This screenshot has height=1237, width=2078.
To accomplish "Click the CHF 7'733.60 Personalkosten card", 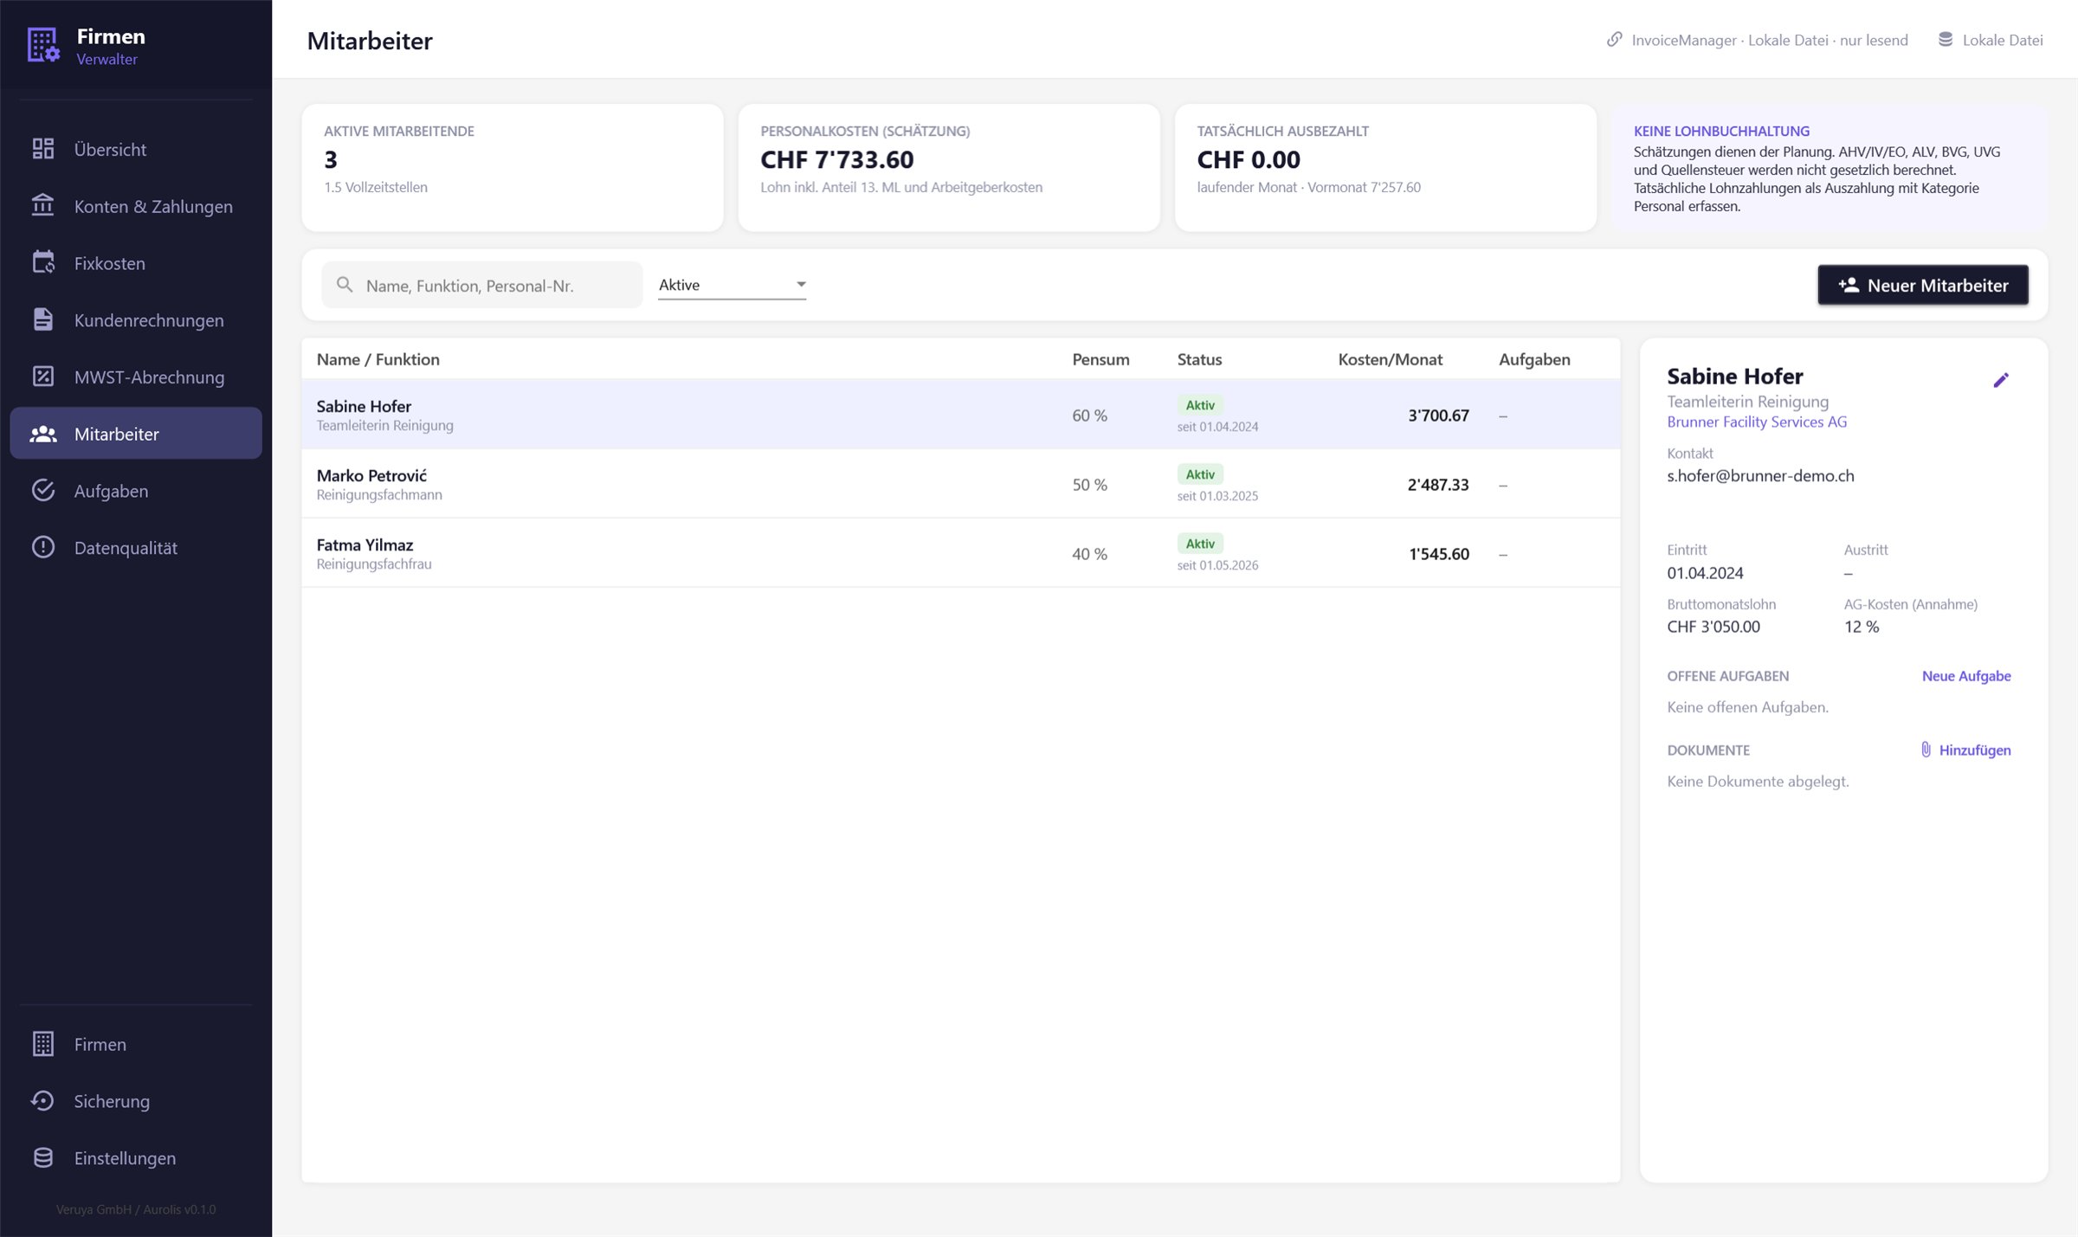I will [x=949, y=168].
